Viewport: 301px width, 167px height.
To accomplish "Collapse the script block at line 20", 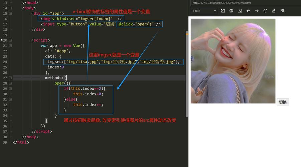I will pyautogui.click(x=10, y=40).
